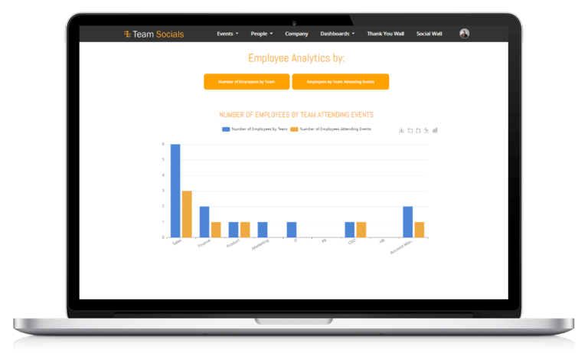588x353 pixels.
Task: Switch chart to bar view
Action: [x=435, y=130]
